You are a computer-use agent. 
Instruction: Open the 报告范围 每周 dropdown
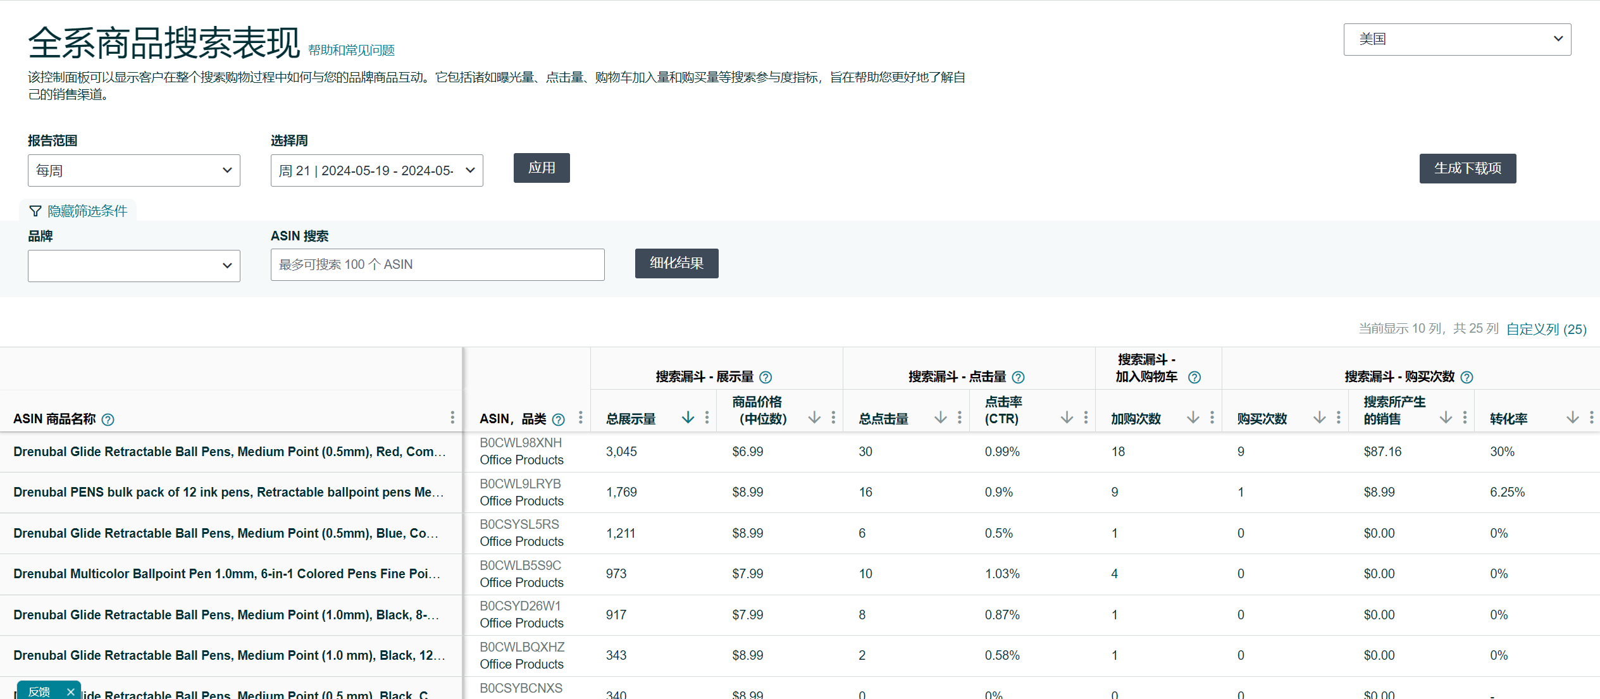(134, 170)
